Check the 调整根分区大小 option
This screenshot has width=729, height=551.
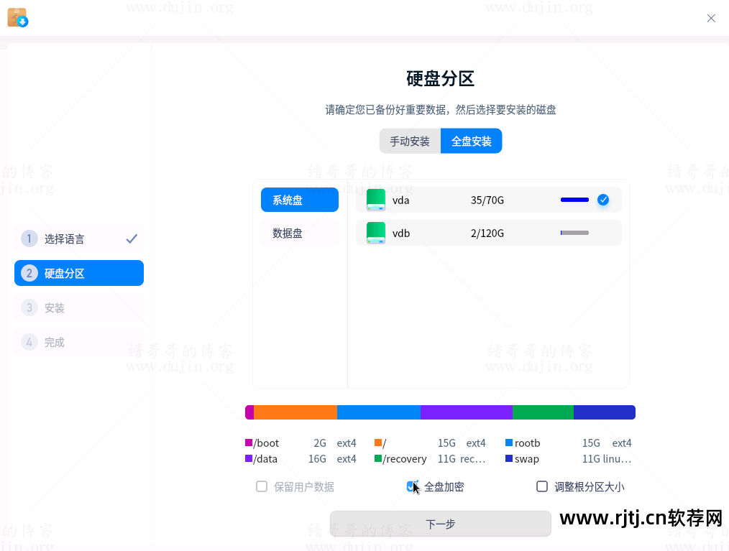click(542, 486)
